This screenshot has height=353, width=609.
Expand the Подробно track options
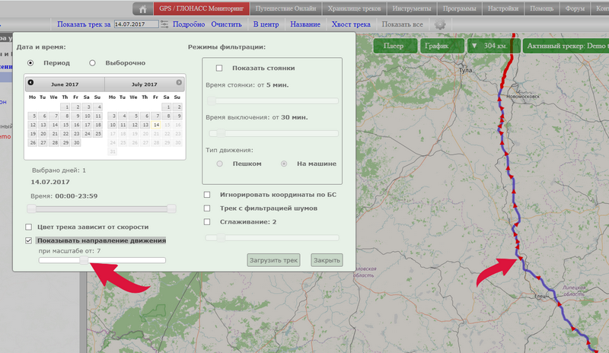coord(189,24)
